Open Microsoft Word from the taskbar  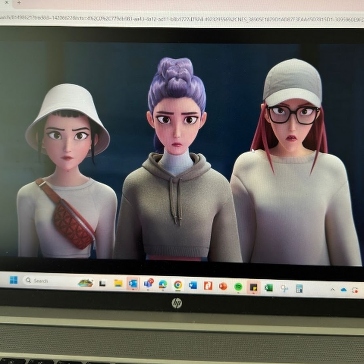tap(193, 285)
